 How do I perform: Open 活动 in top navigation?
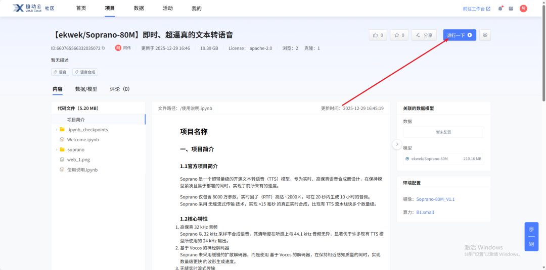[x=167, y=9]
